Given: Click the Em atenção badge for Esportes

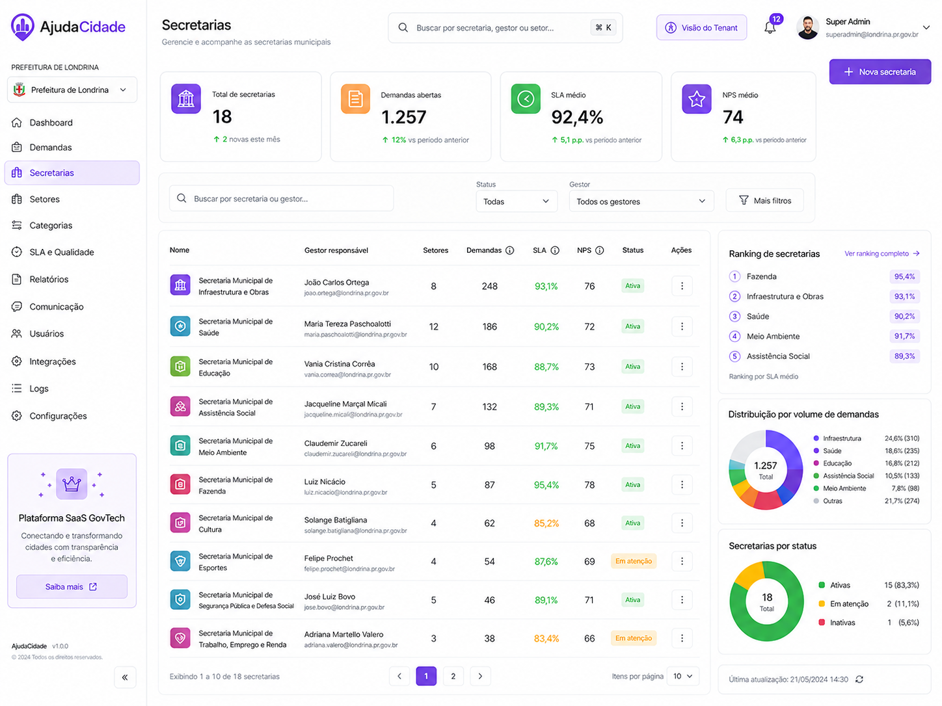Looking at the screenshot, I should [x=634, y=561].
